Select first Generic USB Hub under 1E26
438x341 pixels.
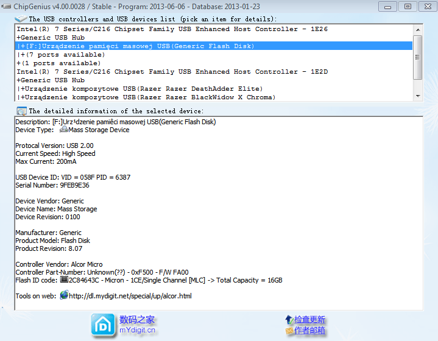tap(214, 37)
